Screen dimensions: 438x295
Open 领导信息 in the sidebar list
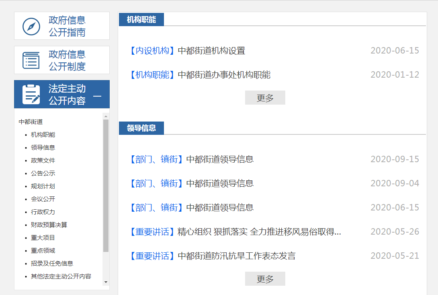click(x=43, y=147)
